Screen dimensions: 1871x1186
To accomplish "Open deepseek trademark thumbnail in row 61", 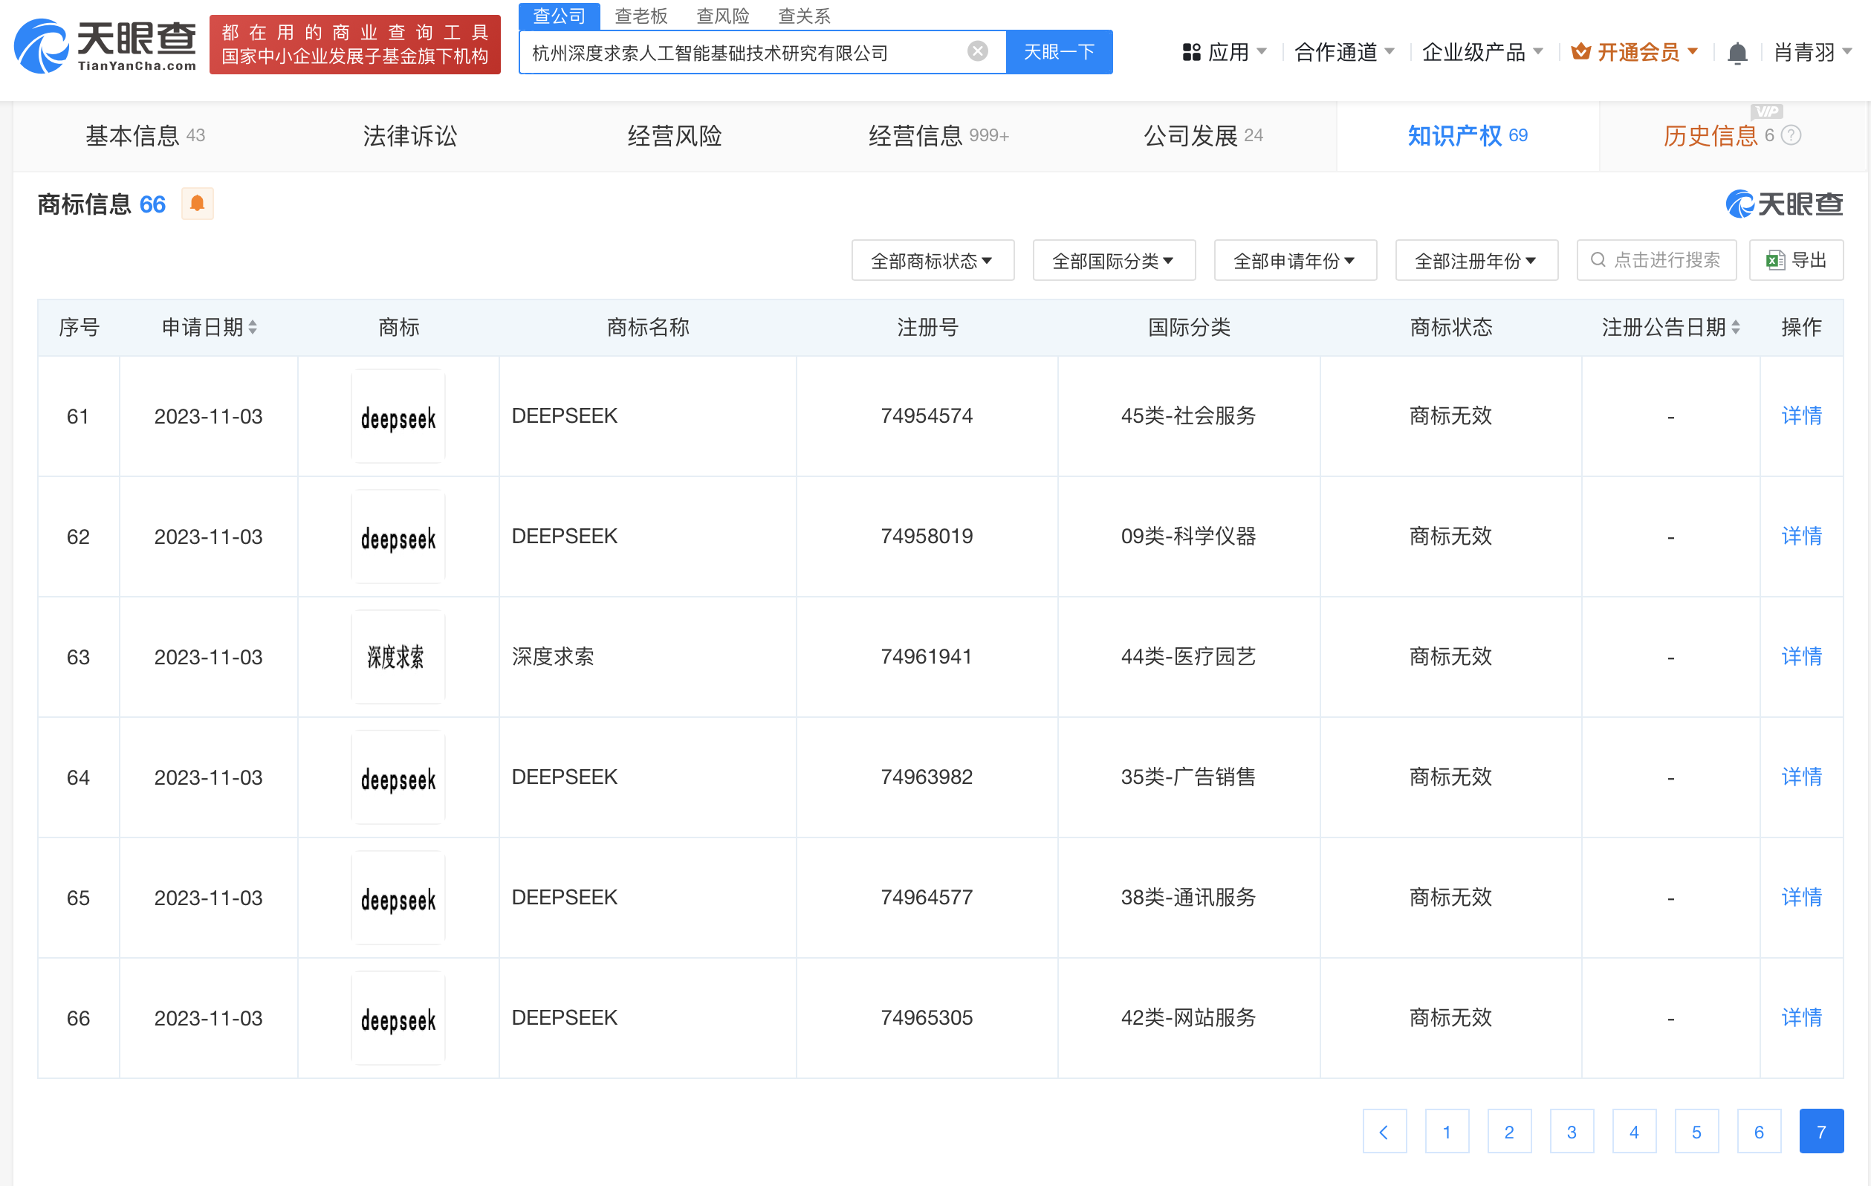I will point(398,417).
